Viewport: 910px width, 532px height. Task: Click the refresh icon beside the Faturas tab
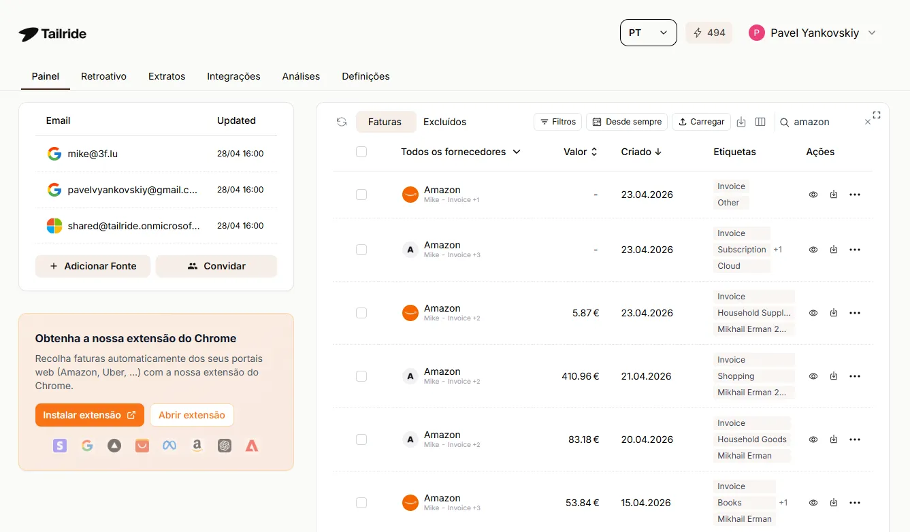click(340, 121)
